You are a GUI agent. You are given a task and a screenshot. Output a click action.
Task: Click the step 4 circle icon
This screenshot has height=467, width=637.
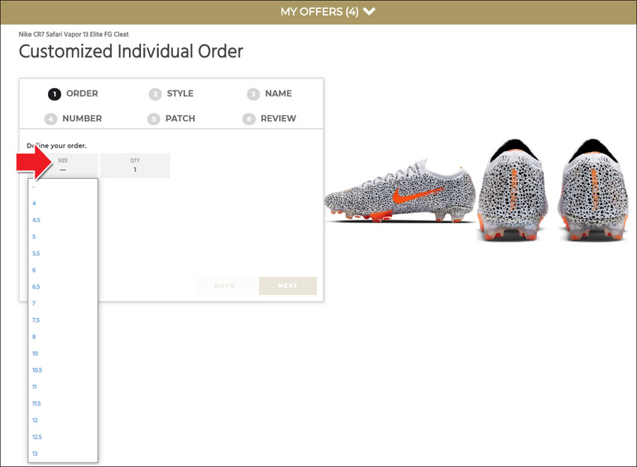tap(51, 119)
